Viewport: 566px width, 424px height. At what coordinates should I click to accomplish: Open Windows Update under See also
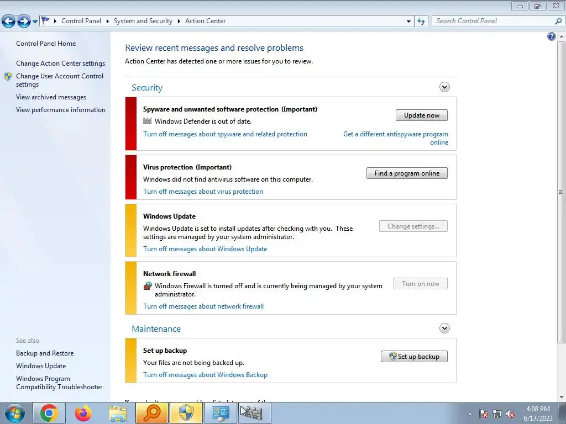pyautogui.click(x=41, y=365)
